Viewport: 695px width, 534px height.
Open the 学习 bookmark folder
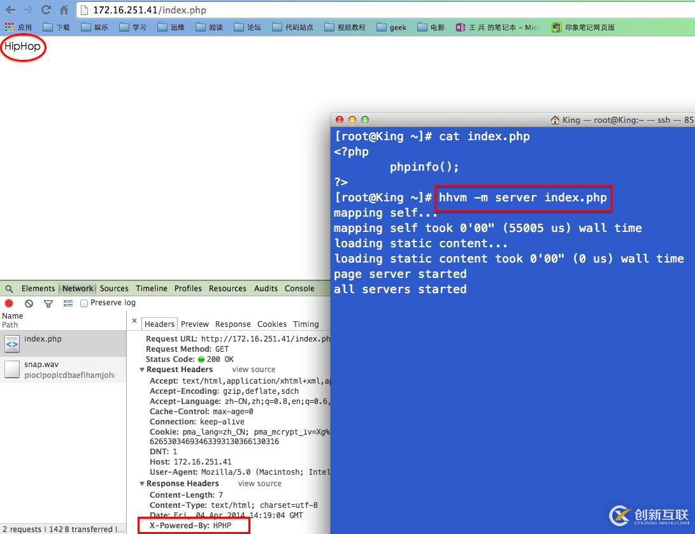click(133, 27)
